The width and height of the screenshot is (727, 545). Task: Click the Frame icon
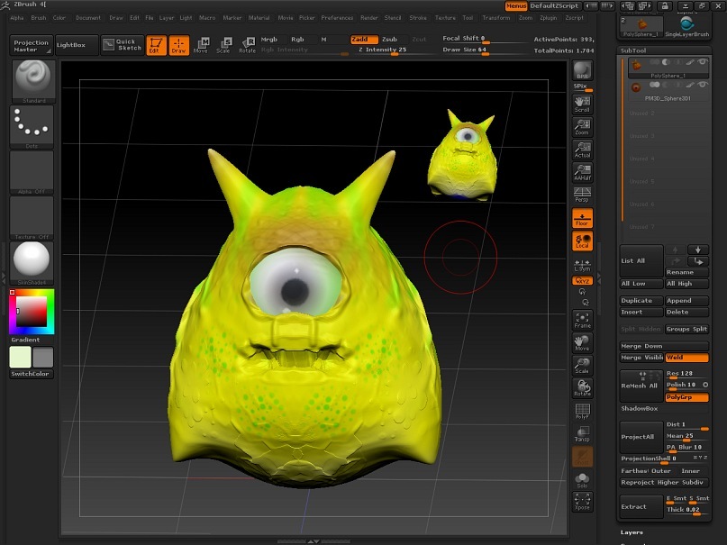point(582,320)
